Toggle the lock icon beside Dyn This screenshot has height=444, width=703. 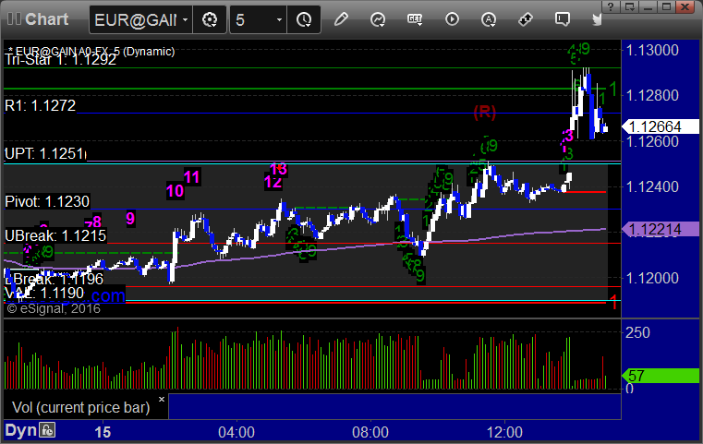47,430
